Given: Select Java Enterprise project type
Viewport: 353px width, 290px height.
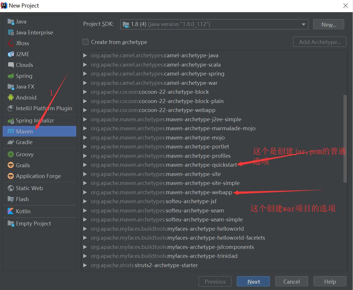Looking at the screenshot, I should (x=39, y=32).
